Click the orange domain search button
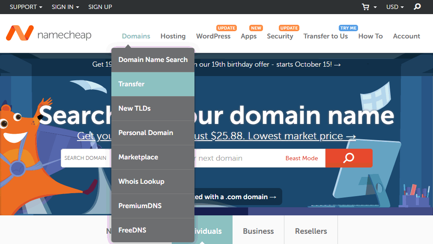The width and height of the screenshot is (433, 244). tap(349, 158)
